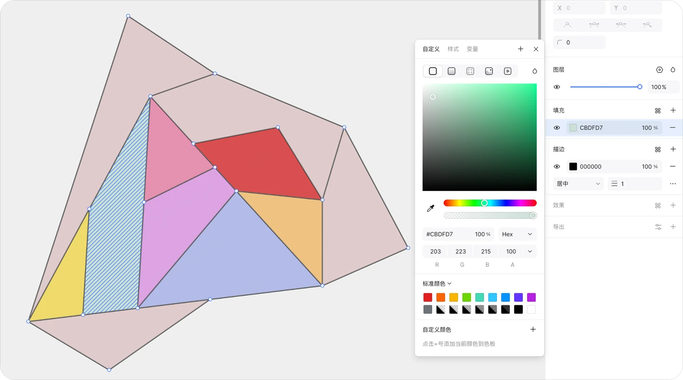
Task: Click the plus icon in color picker header
Action: coord(520,49)
